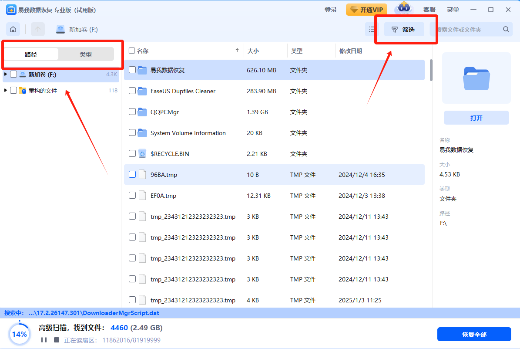Open the 筛选 filter button
This screenshot has width=520, height=349.
click(404, 29)
